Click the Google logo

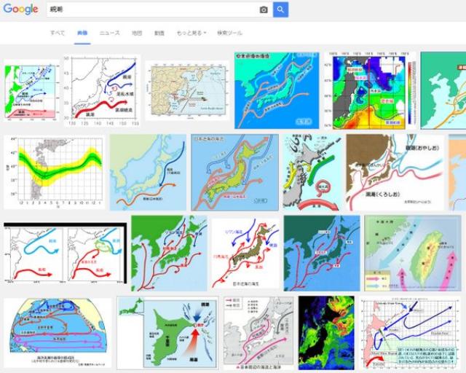[x=20, y=9]
